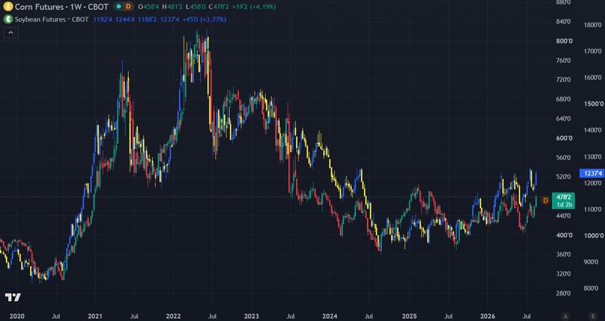Select the Soybean Futures CBOT legend title
Screen dimensions: 605x321
tap(52, 19)
